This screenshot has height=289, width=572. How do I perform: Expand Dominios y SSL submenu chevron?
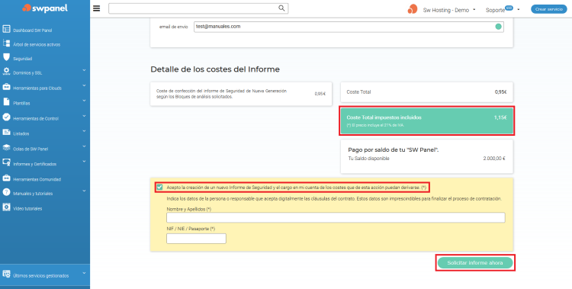click(84, 69)
